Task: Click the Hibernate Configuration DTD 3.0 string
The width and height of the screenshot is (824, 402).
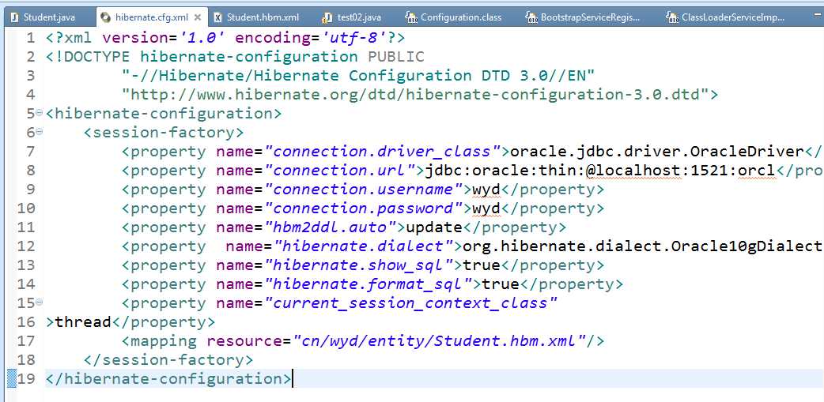Action: point(358,76)
